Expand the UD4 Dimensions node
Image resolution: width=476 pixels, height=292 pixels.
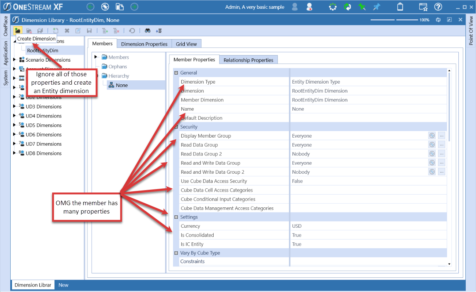14,116
